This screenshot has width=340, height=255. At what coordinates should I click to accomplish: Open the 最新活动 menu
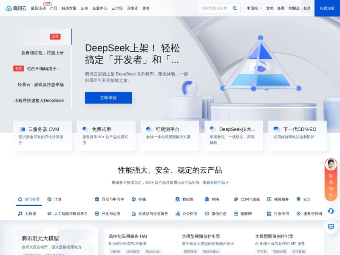[38, 8]
